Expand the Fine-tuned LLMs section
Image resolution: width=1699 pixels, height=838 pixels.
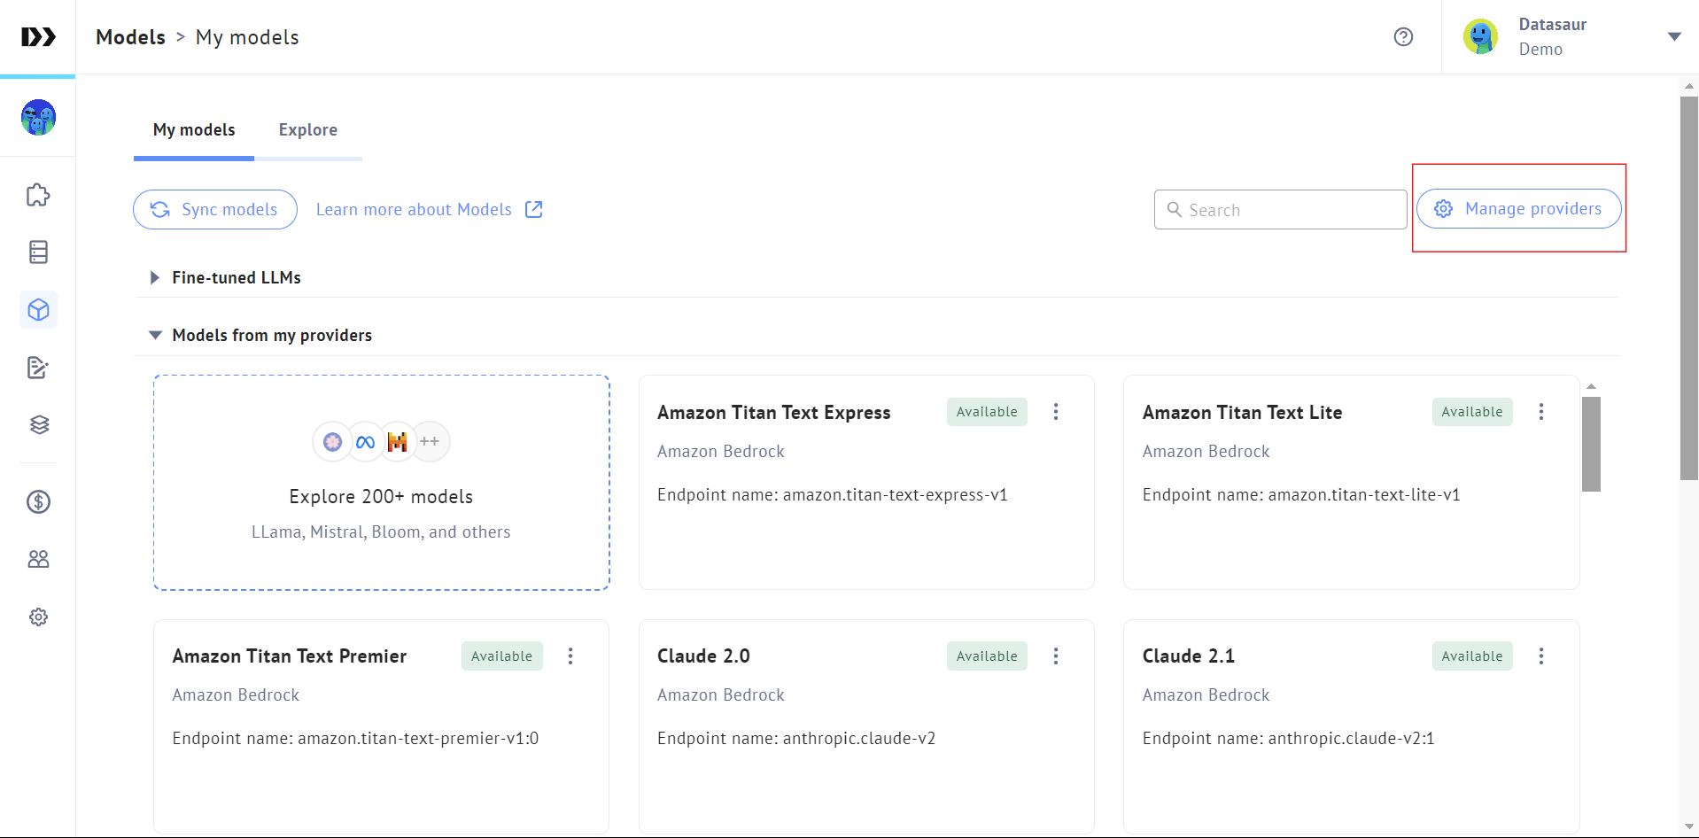[155, 278]
